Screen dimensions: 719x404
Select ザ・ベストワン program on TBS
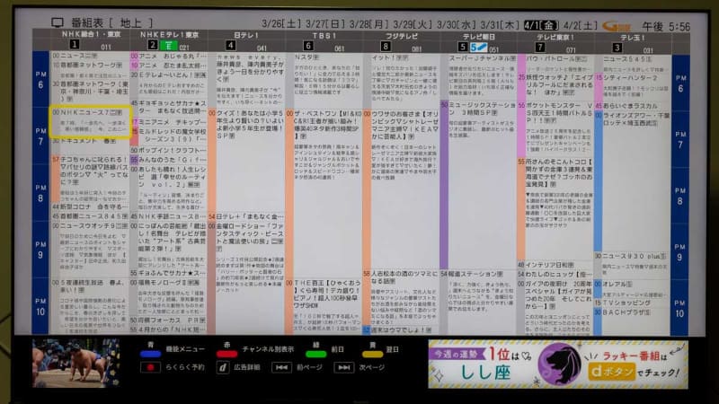324,194
